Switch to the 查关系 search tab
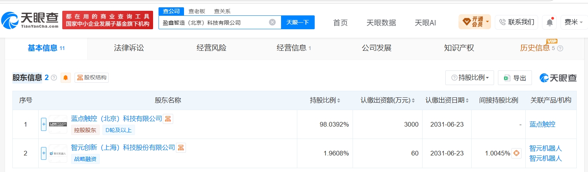The width and height of the screenshot is (588, 172). [x=222, y=11]
